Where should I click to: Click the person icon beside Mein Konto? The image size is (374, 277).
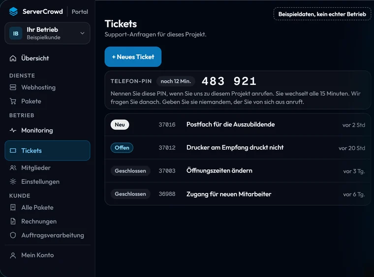(x=13, y=255)
